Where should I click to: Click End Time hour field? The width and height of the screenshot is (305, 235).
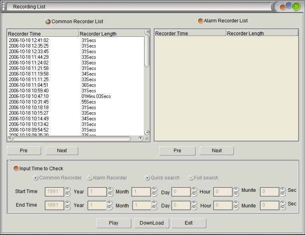tap(181, 205)
